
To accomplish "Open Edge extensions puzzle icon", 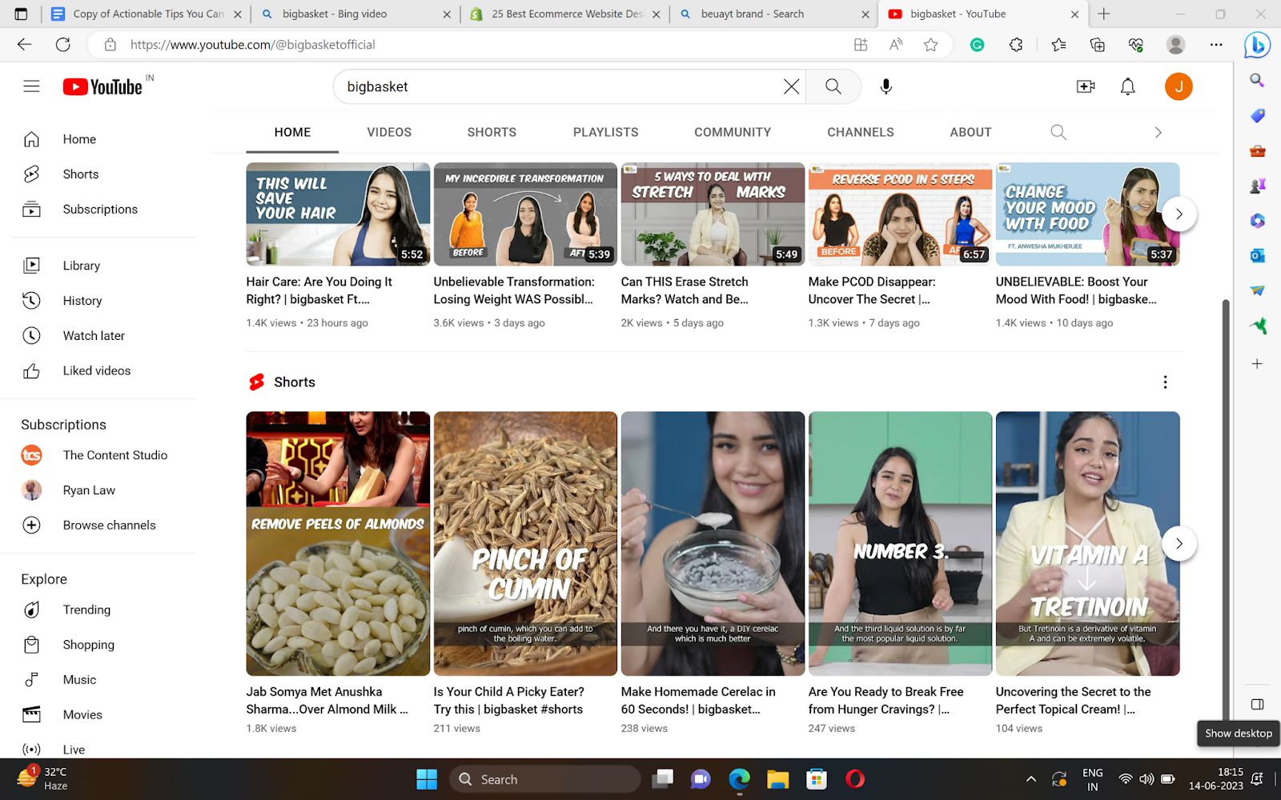I will coord(1016,45).
